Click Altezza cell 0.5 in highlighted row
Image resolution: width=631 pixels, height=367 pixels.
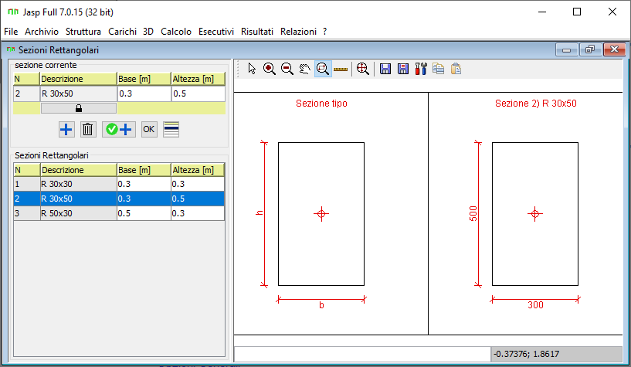(x=198, y=199)
